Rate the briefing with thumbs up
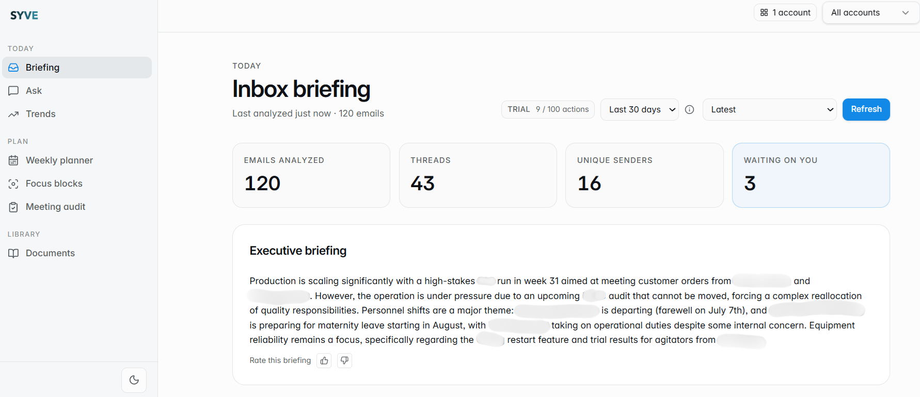Screen dimensions: 920x397 (x=324, y=360)
